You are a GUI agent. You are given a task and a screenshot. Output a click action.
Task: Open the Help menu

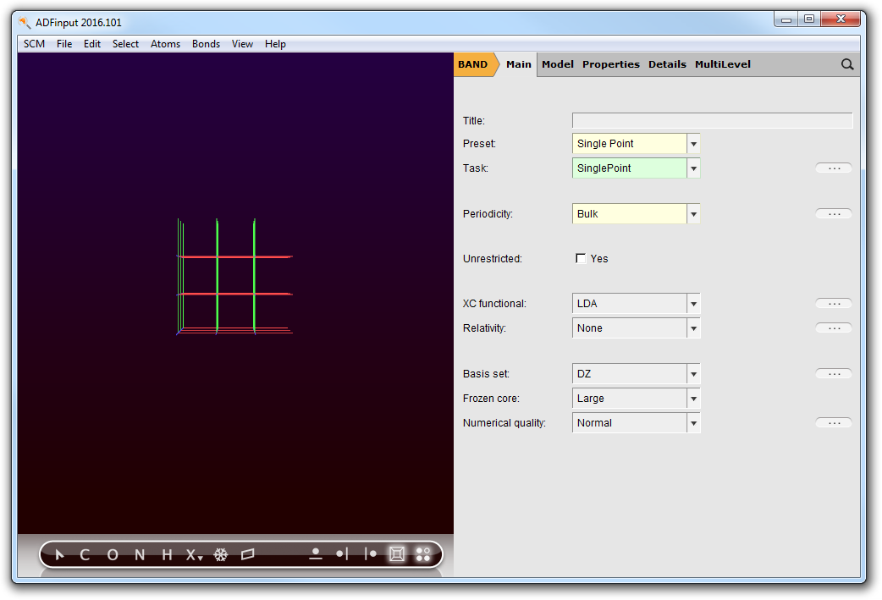pyautogui.click(x=275, y=44)
